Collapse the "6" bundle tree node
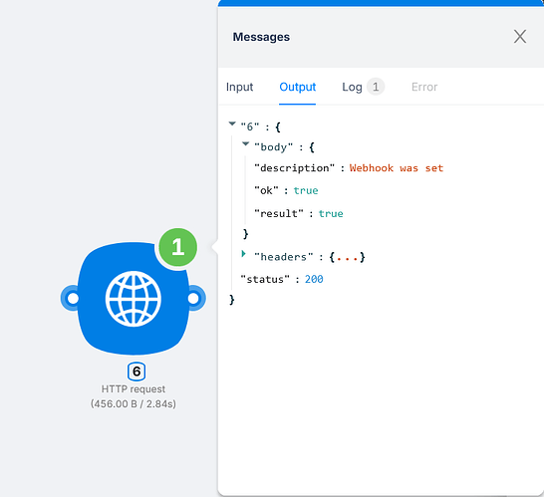The image size is (544, 497). [x=232, y=124]
